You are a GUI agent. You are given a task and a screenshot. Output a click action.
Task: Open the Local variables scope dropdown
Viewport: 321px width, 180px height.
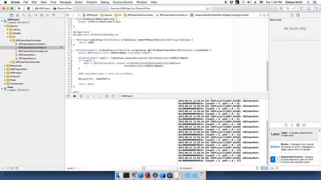tap(71, 168)
